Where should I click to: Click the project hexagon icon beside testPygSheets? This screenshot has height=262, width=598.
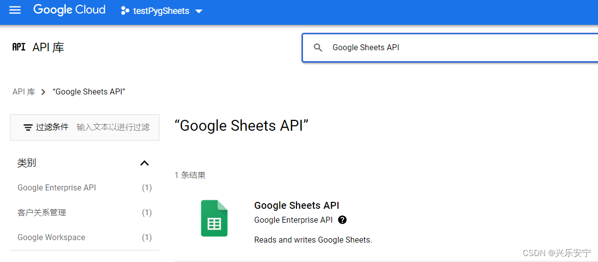pos(125,10)
